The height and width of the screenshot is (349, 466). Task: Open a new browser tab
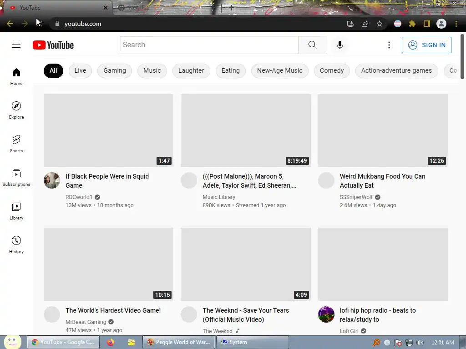click(x=232, y=8)
